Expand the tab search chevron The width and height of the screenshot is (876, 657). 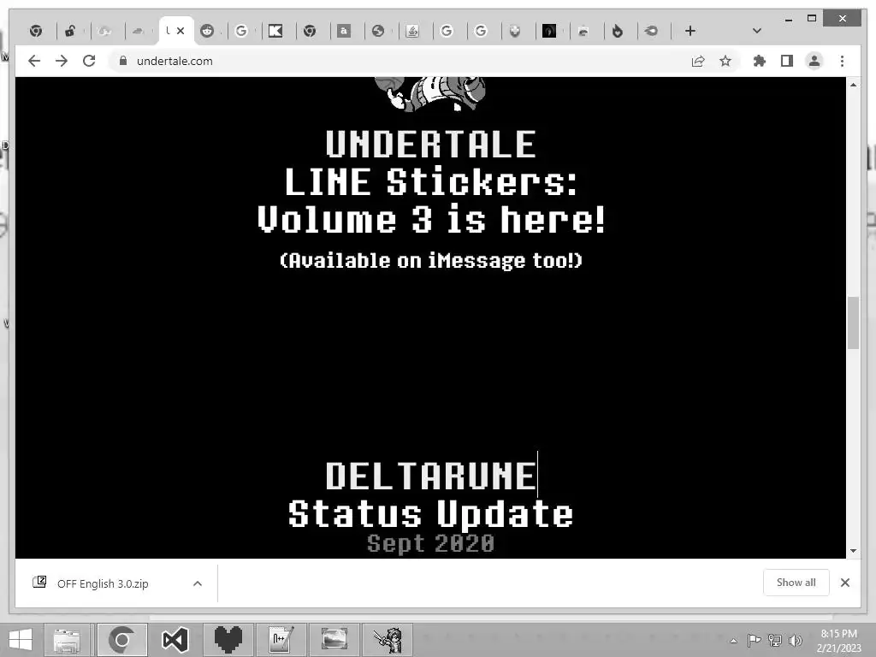[757, 31]
